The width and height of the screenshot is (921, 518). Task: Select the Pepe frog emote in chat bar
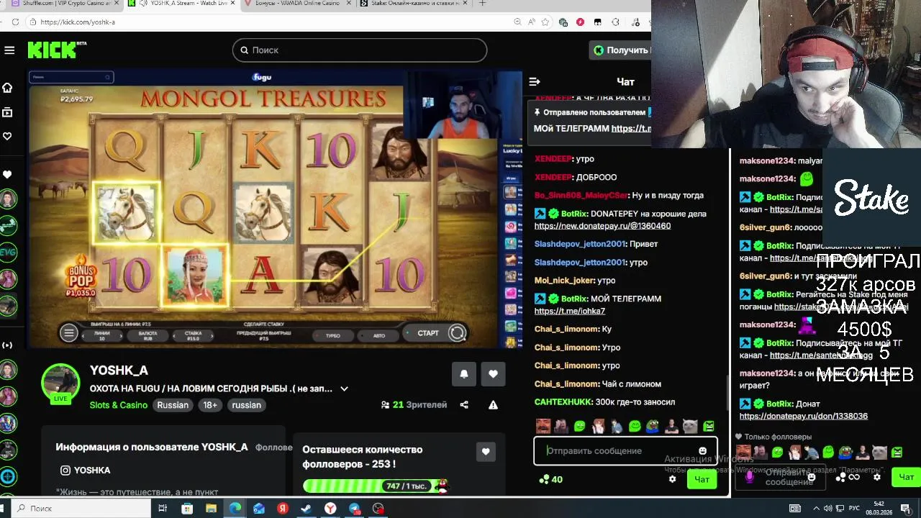(x=653, y=427)
